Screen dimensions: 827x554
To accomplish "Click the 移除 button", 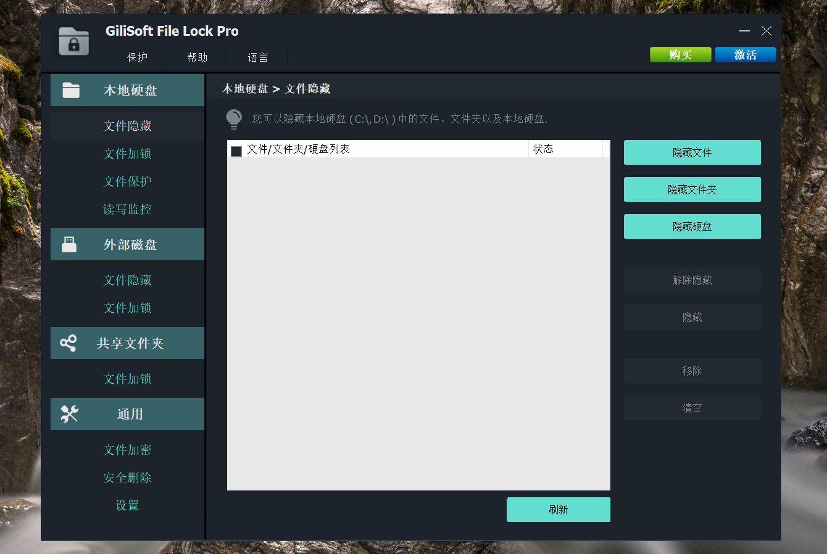I will tap(692, 371).
